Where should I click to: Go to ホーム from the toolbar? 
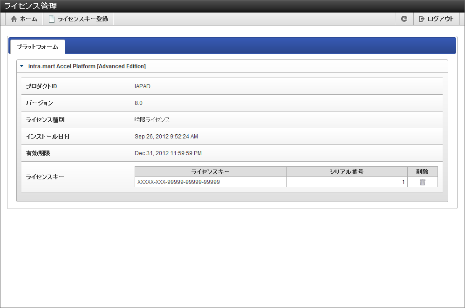[24, 19]
